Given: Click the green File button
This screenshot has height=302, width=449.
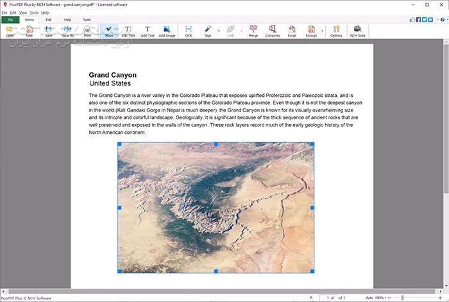Looking at the screenshot, I should pos(10,20).
